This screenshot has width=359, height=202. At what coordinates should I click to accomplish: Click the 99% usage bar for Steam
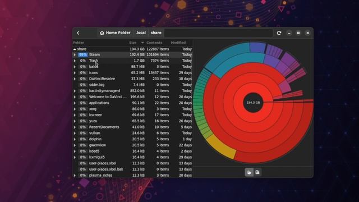coord(82,55)
